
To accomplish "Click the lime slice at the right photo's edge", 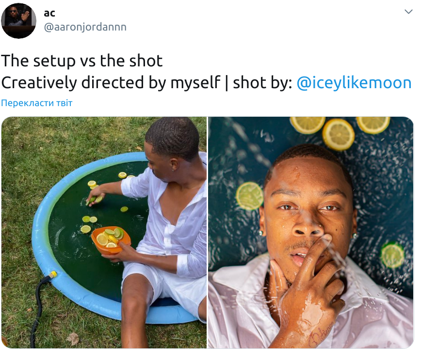I will click(392, 255).
